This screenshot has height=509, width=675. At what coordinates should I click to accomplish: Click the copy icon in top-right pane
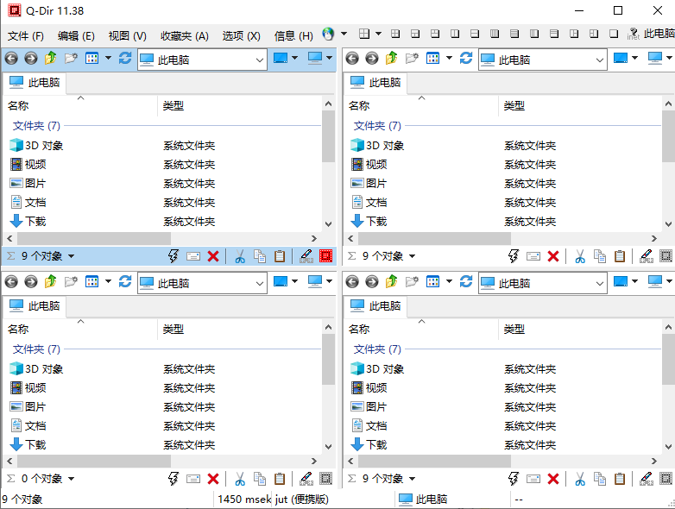point(600,256)
